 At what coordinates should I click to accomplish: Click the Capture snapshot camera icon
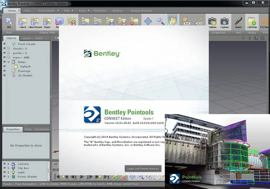click(224, 22)
